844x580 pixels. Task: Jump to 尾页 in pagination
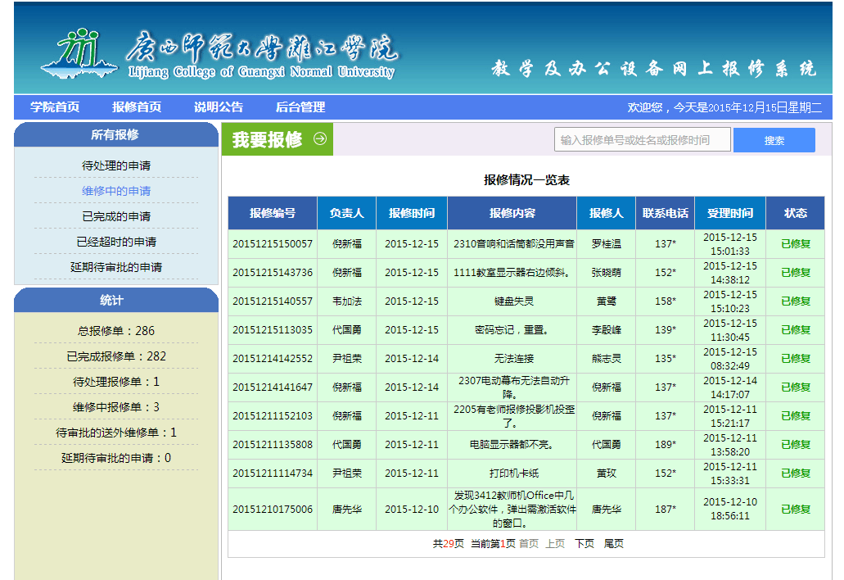613,543
